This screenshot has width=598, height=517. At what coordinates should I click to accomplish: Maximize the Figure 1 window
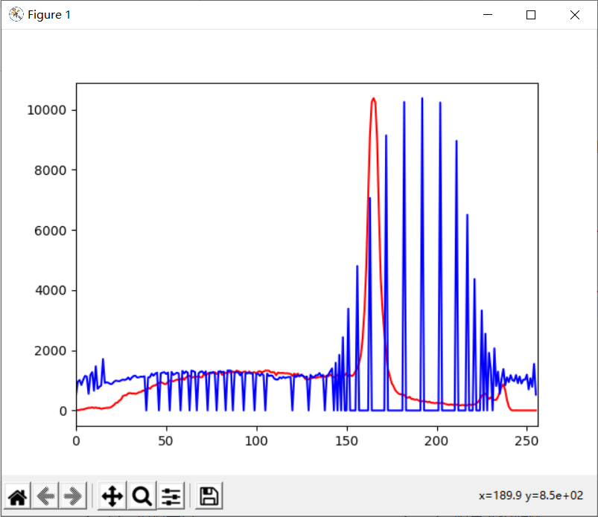[x=531, y=15]
